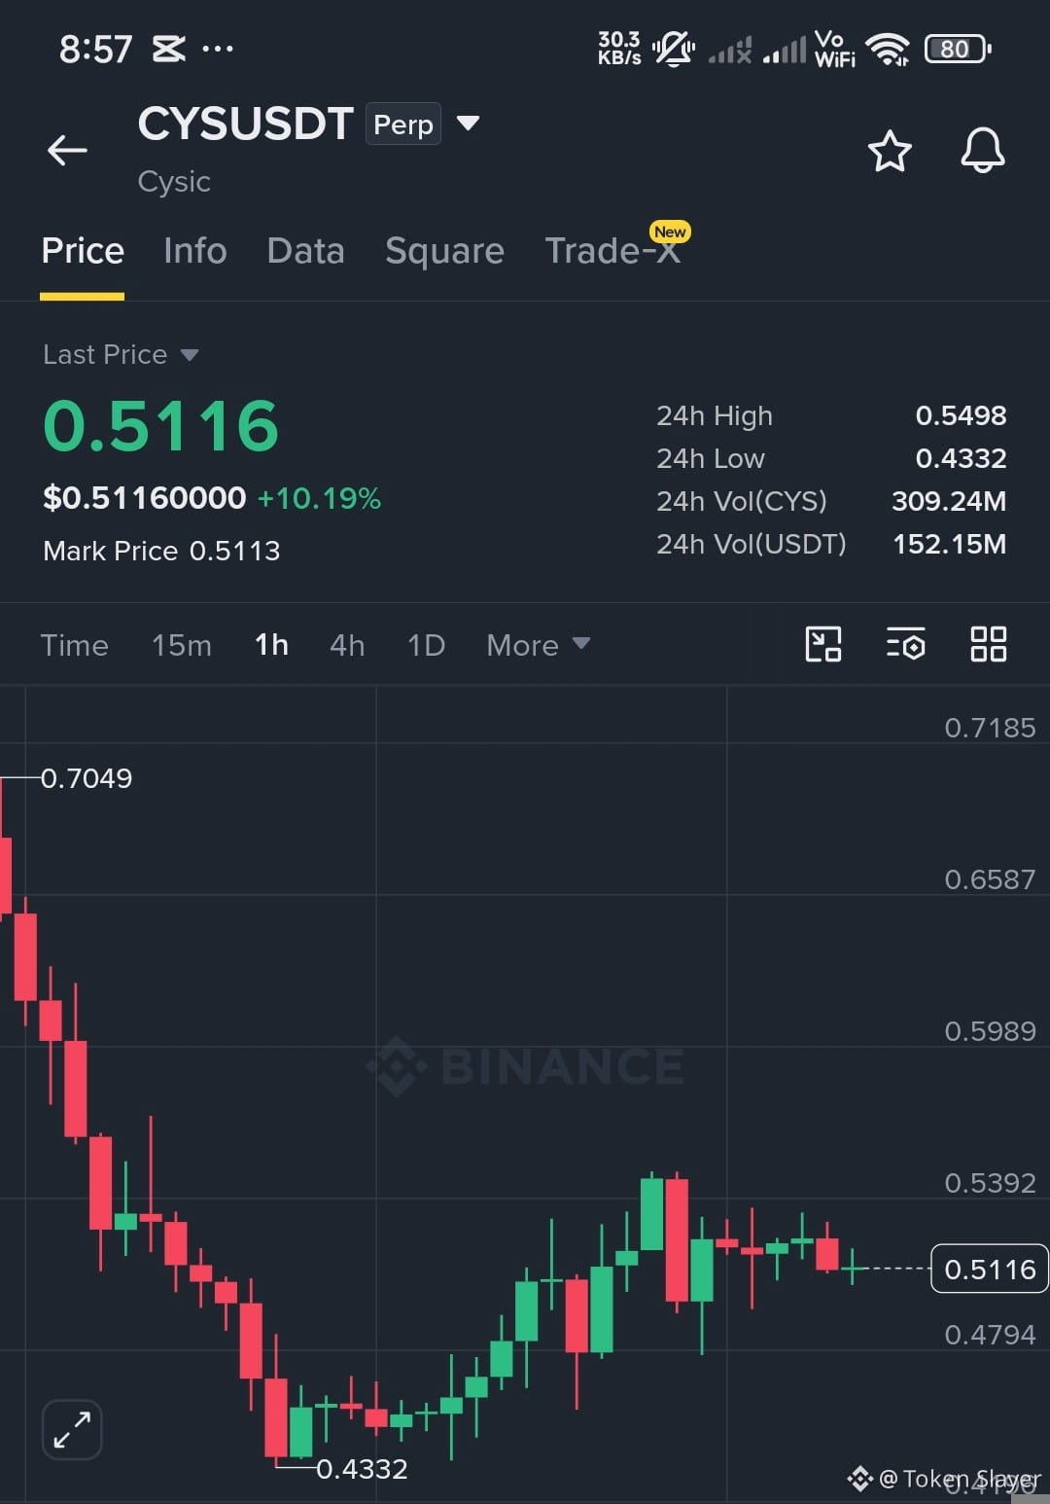
Task: Tap the +10.19% change value
Action: (319, 499)
